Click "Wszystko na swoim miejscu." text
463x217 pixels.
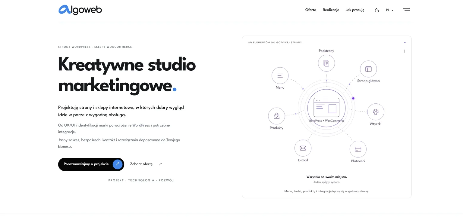[x=327, y=177]
